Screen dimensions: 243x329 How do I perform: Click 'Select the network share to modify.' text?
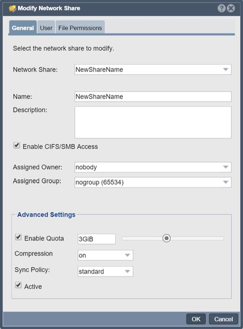coord(64,48)
